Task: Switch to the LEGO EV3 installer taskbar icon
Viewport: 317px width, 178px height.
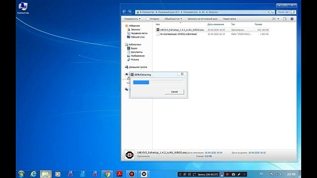Action: tap(144, 174)
